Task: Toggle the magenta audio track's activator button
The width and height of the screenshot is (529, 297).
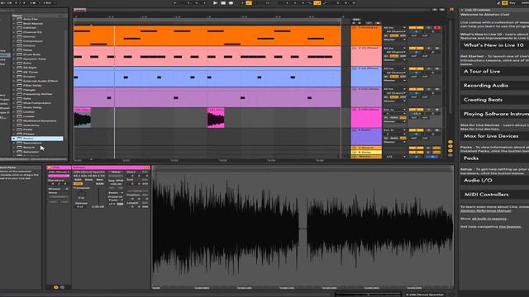Action: click(416, 110)
